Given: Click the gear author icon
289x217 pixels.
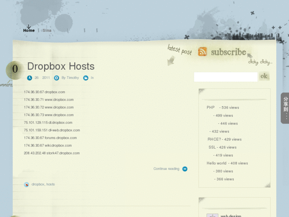Looking at the screenshot, I should point(56,78).
